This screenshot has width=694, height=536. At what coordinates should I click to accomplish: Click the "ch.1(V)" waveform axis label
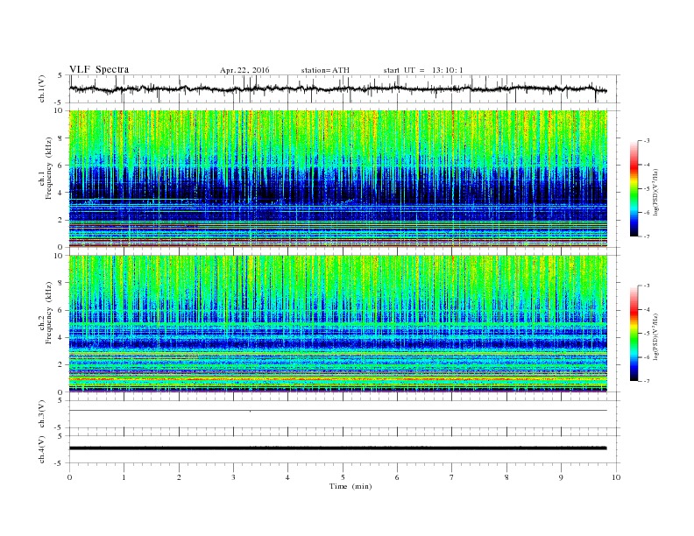[42, 89]
